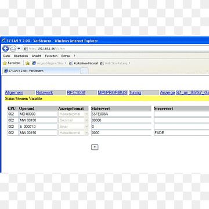
Task: Click the small button below the table
Action: [95, 147]
